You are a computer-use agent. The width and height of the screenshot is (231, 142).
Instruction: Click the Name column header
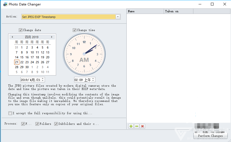click(x=145, y=11)
